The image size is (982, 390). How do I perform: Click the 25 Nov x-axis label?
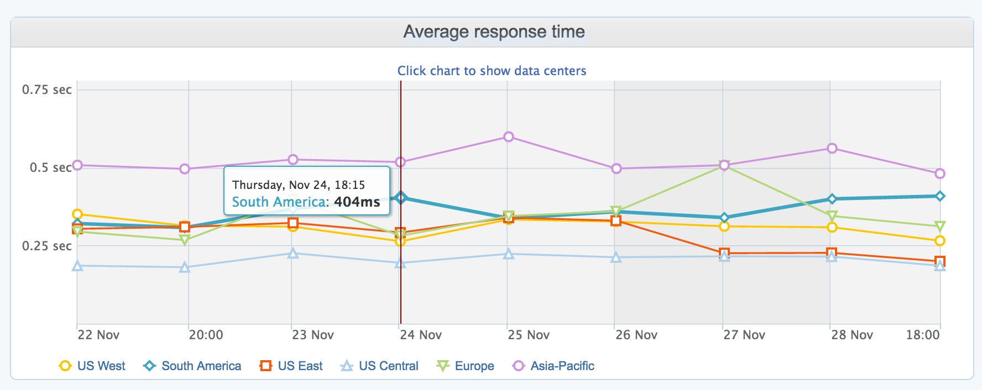point(529,335)
